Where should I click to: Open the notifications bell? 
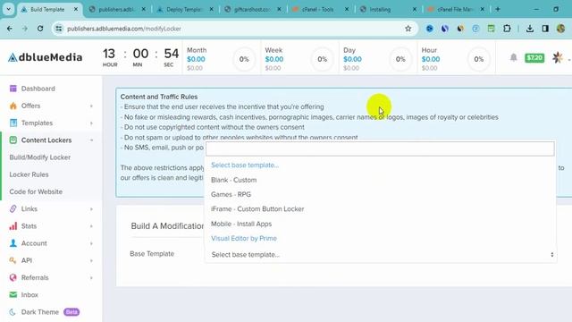click(513, 57)
